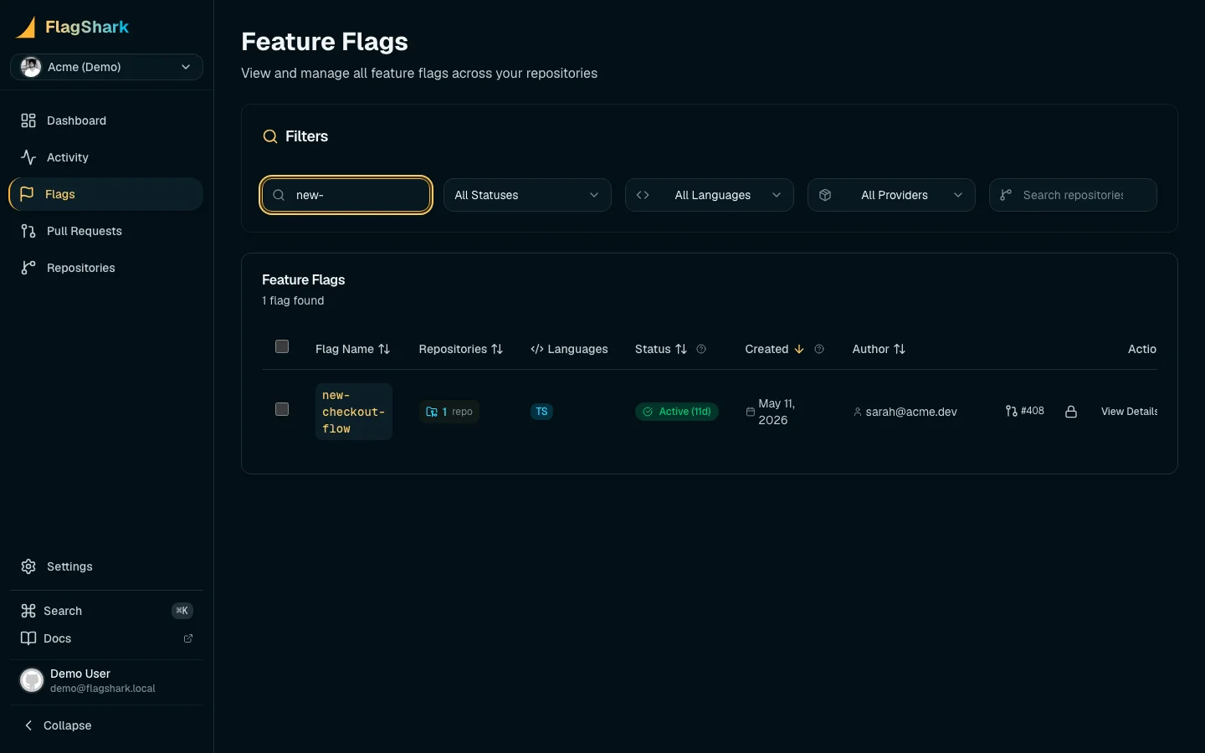1205x753 pixels.
Task: Click the Active (11d) status badge
Action: (677, 412)
